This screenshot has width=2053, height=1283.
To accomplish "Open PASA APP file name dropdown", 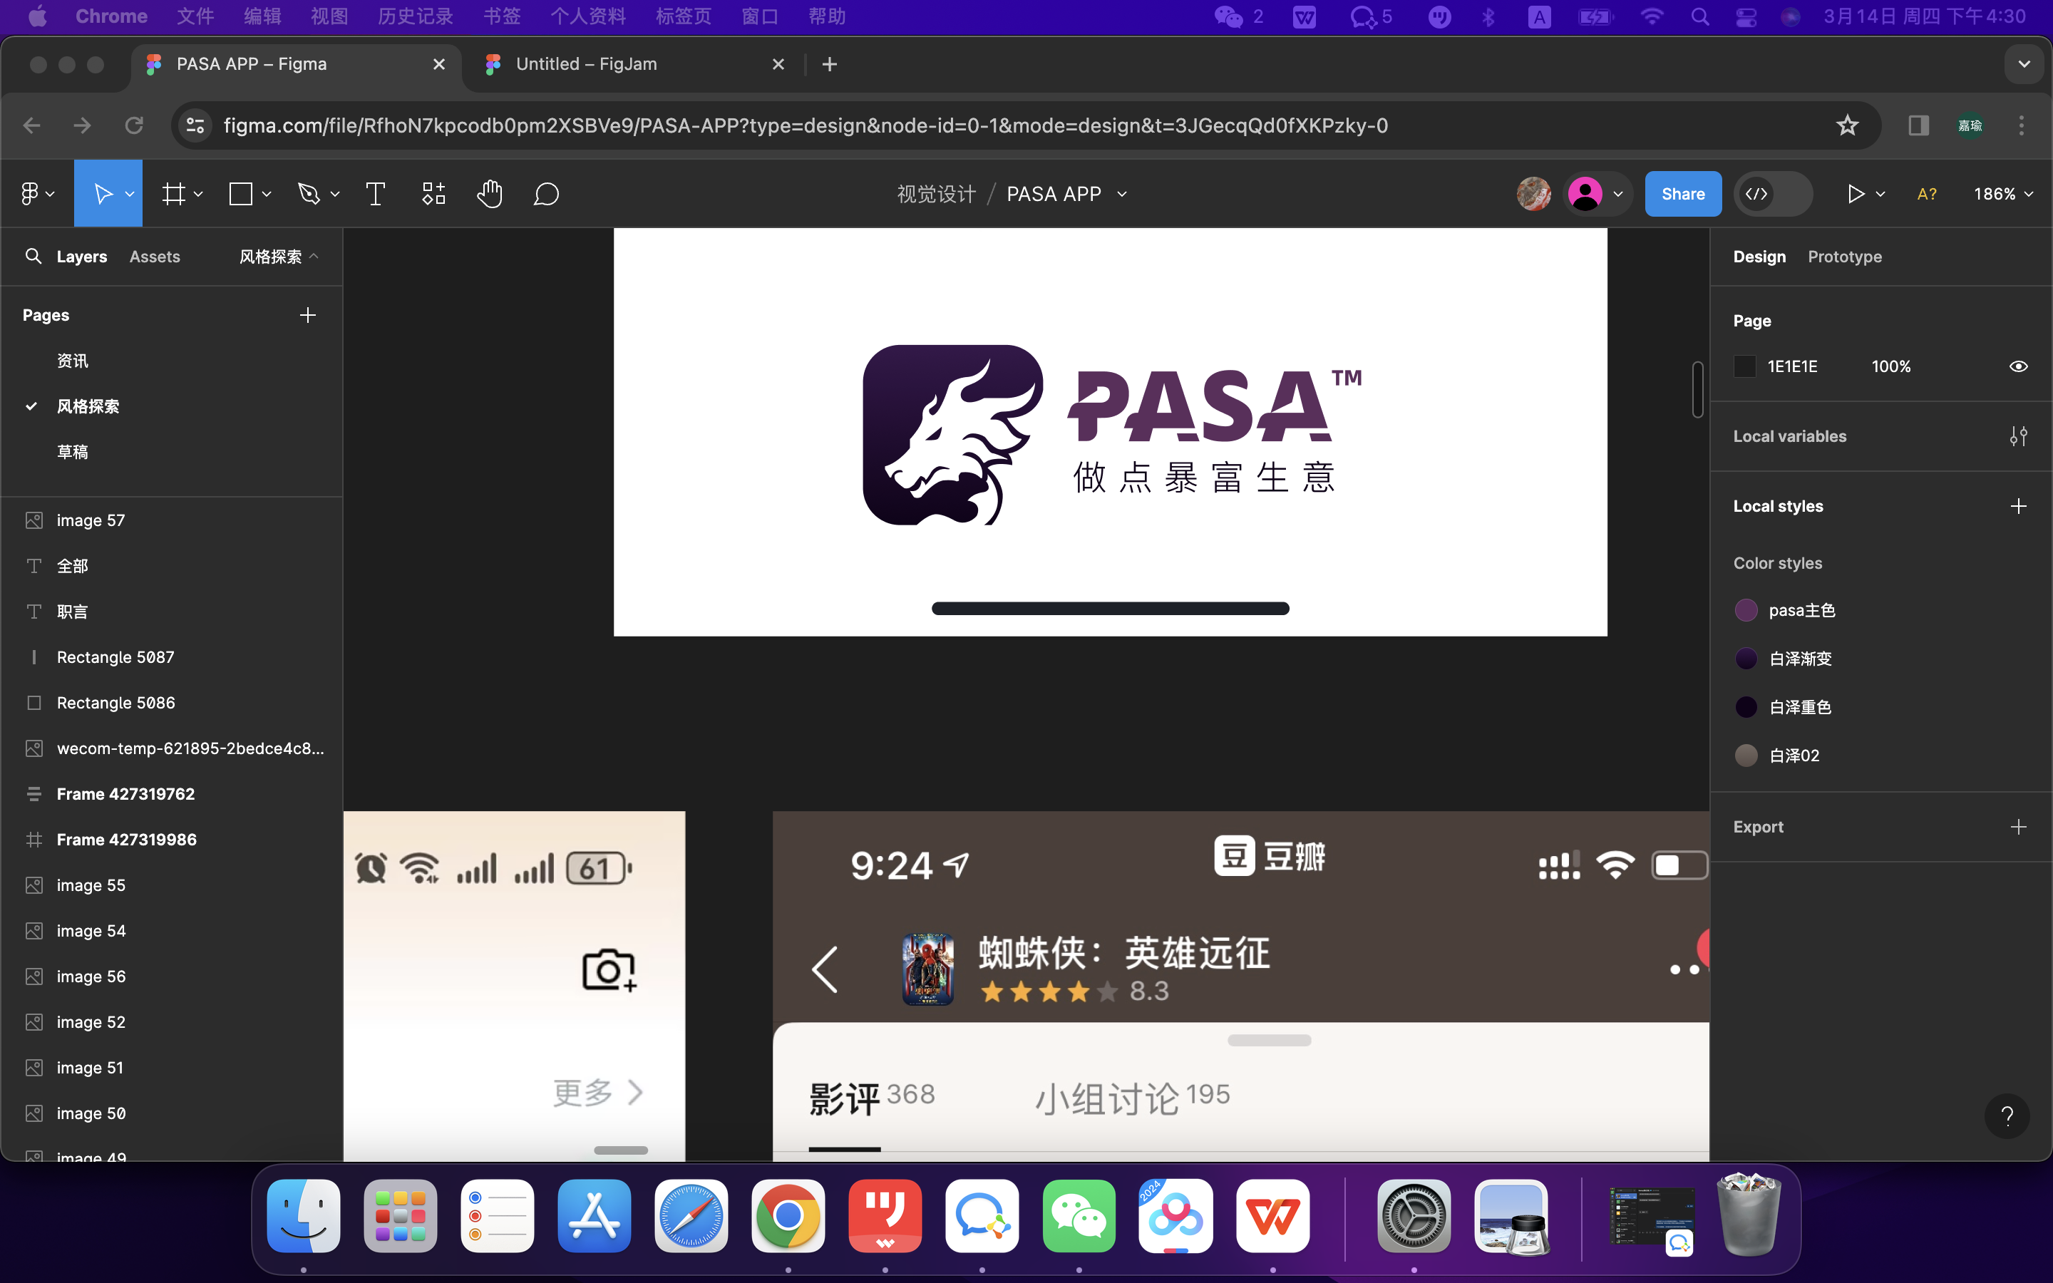I will point(1121,195).
